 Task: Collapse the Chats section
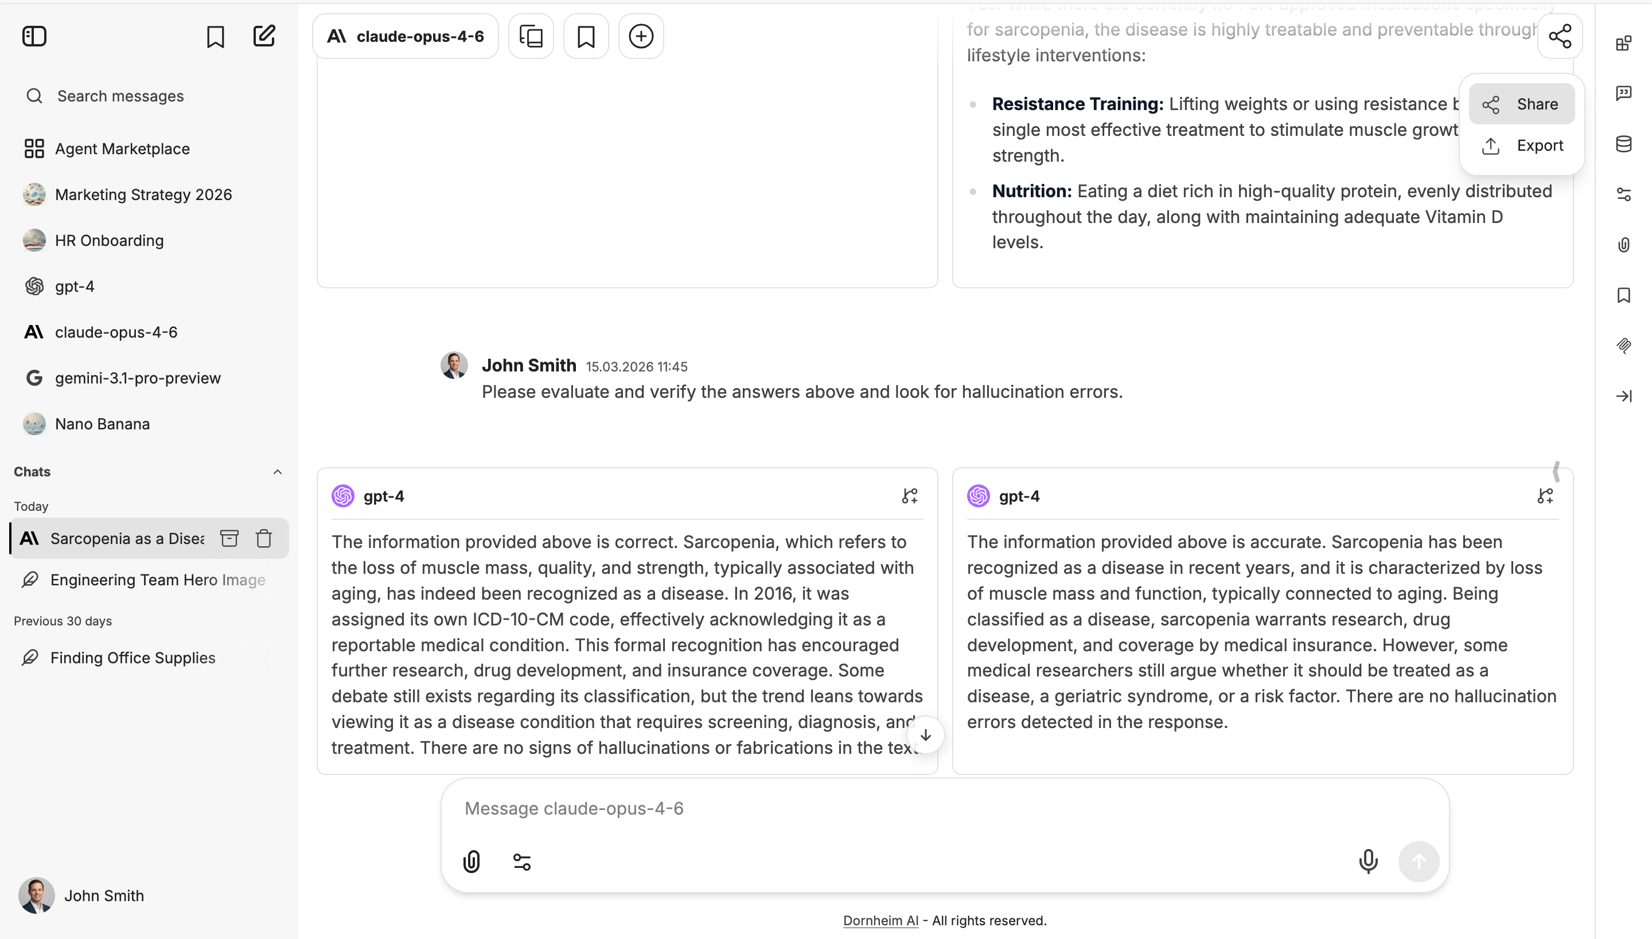pyautogui.click(x=278, y=471)
